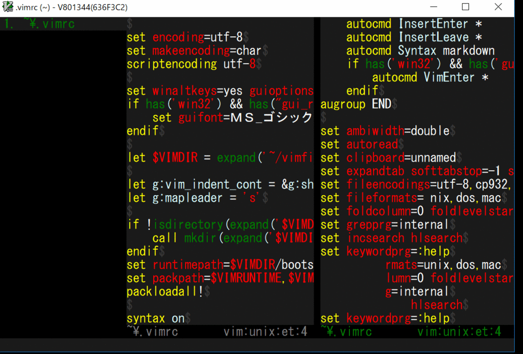Click the "autocmd InsertLeave *" line
Screen dimensions: 523x354
pyautogui.click(x=414, y=37)
